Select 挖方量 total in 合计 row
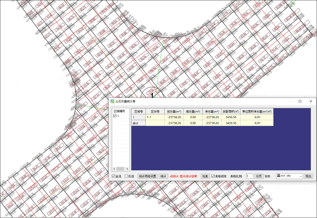The width and height of the screenshot is (317, 218). point(174,123)
